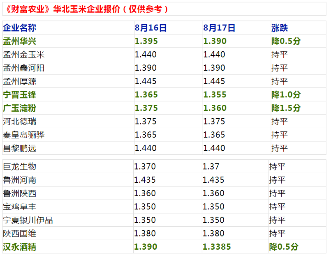
Task: Click the 8月17日 column header
Action: 219,28
